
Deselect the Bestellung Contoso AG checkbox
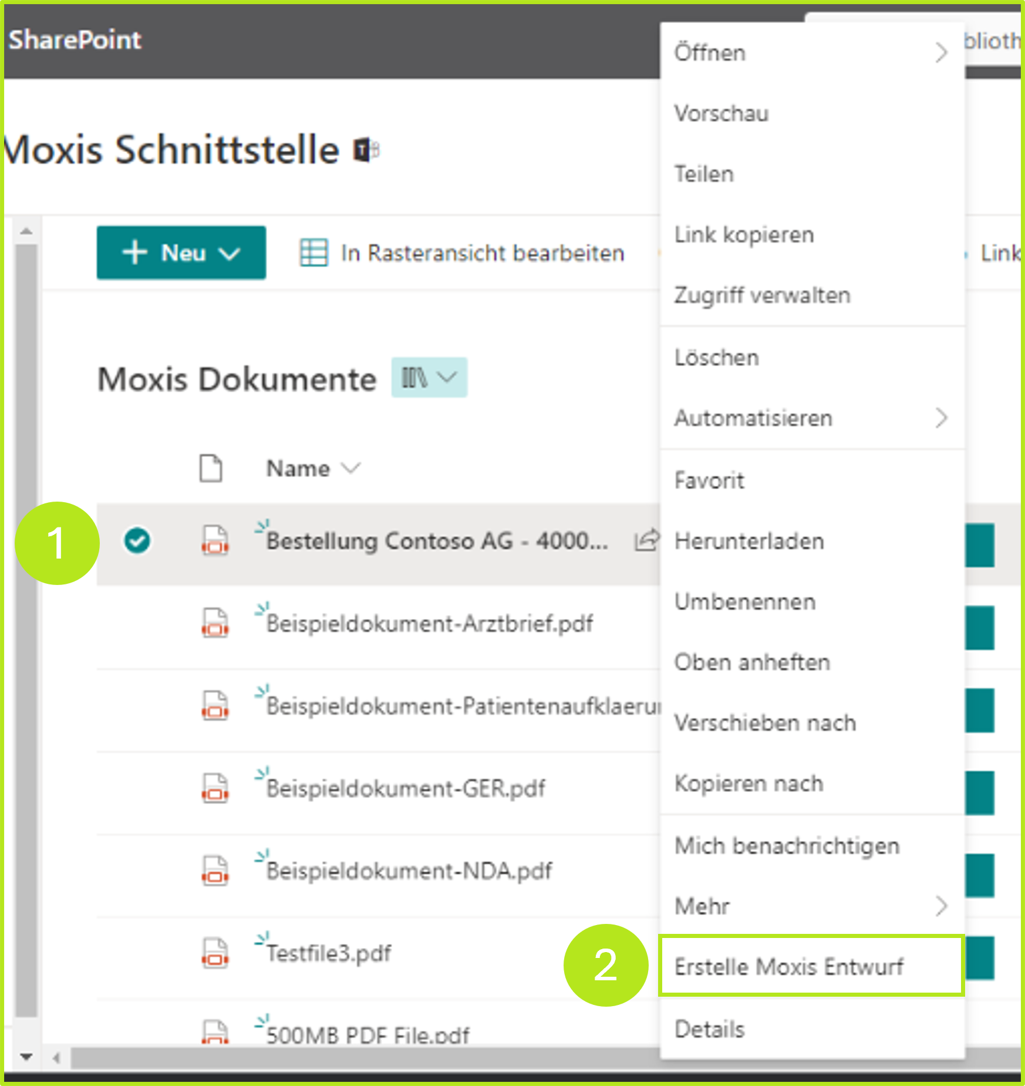pyautogui.click(x=138, y=542)
